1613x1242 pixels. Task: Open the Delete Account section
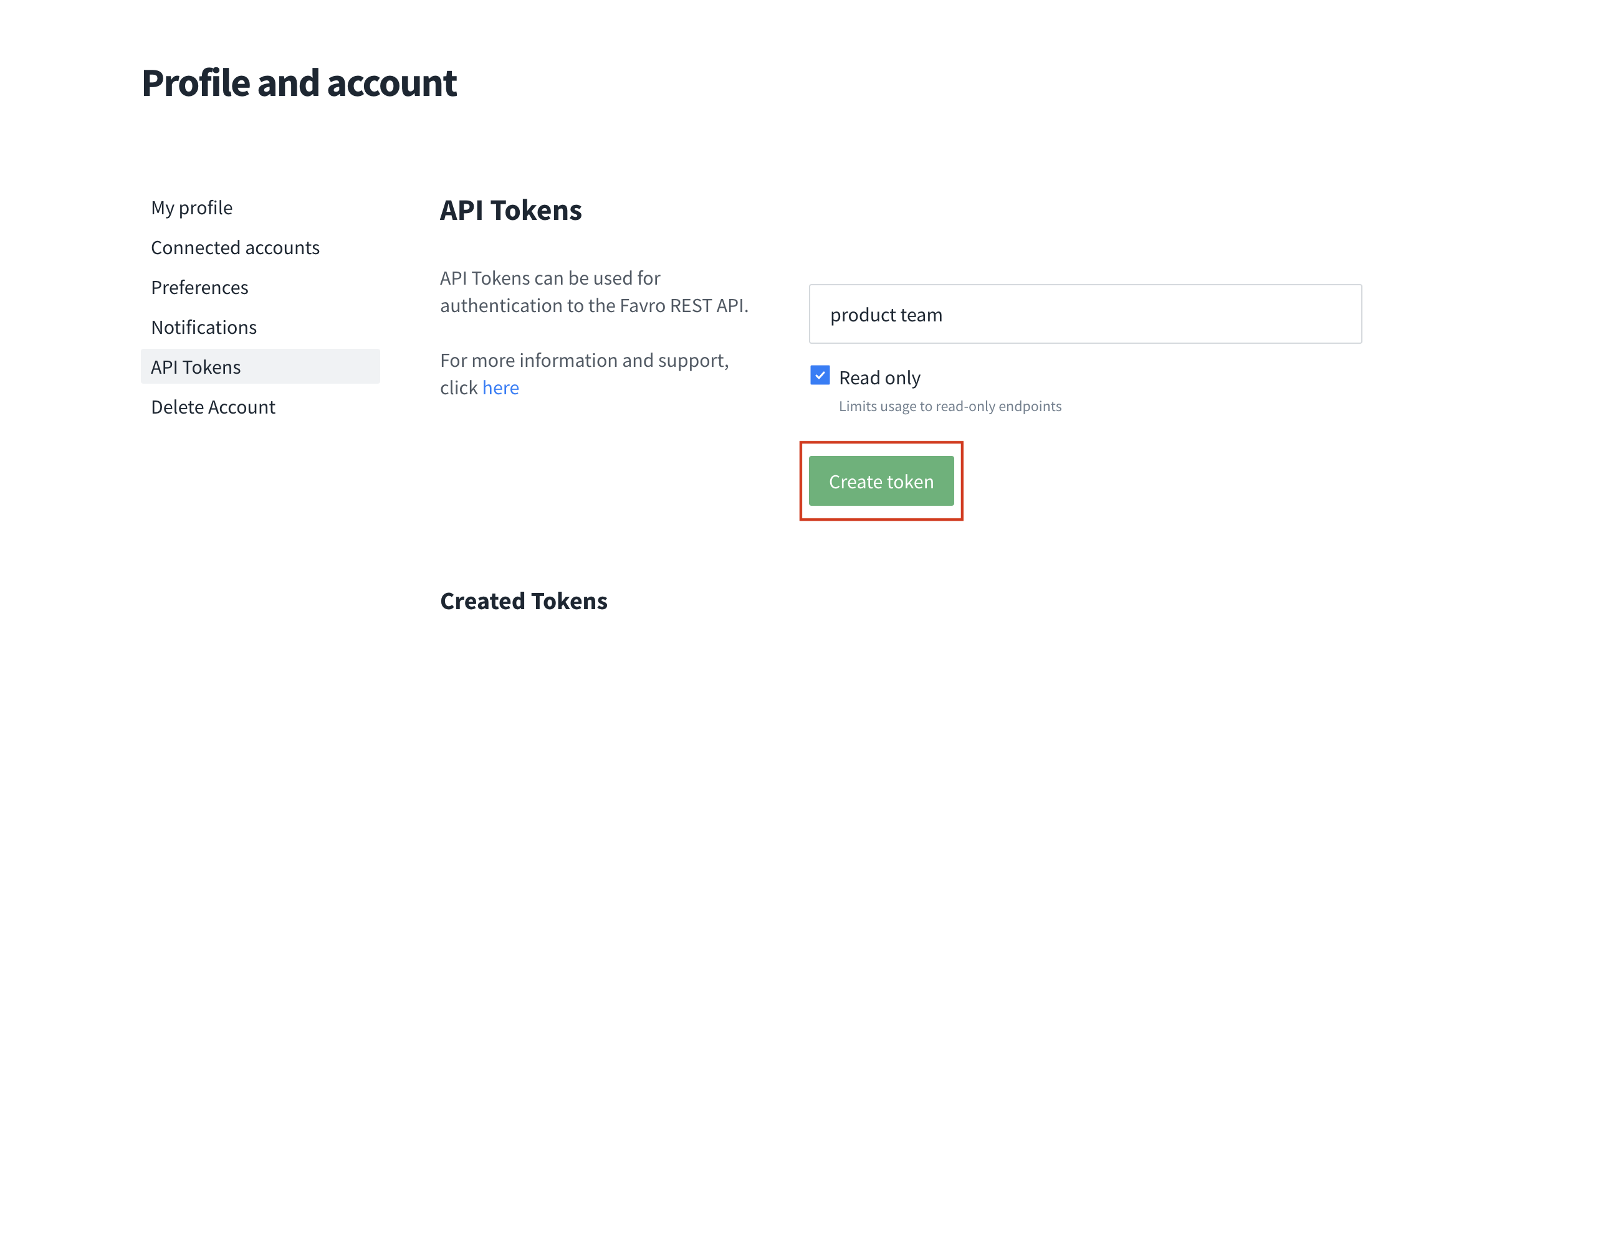[213, 407]
